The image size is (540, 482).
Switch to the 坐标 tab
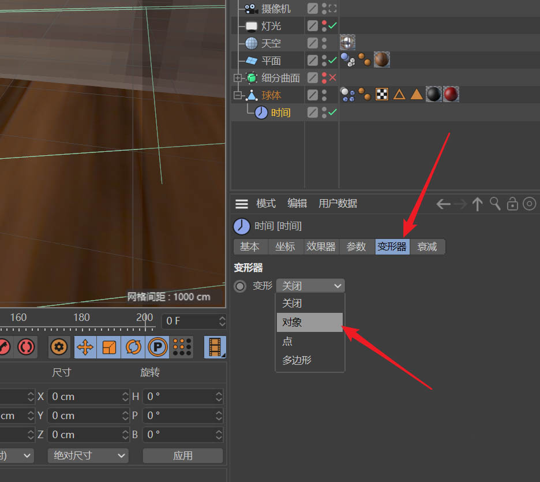[286, 246]
